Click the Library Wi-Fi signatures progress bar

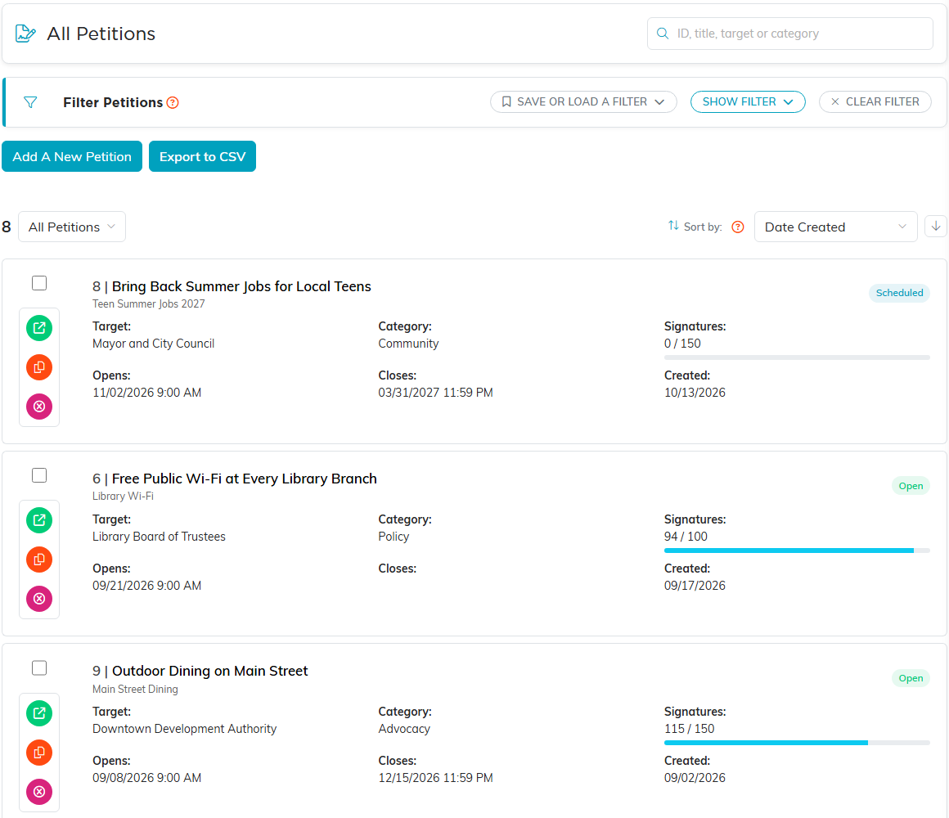pyautogui.click(x=797, y=551)
